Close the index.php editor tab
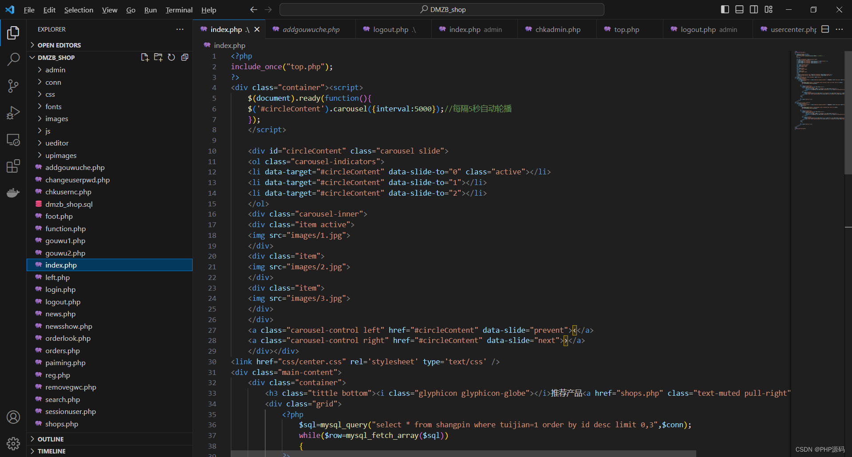The height and width of the screenshot is (457, 852). pyautogui.click(x=257, y=29)
